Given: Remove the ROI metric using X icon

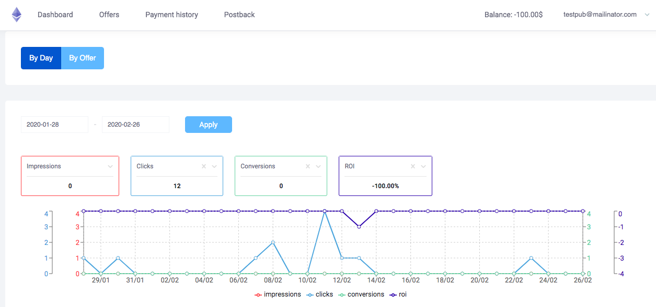Looking at the screenshot, I should pos(413,167).
